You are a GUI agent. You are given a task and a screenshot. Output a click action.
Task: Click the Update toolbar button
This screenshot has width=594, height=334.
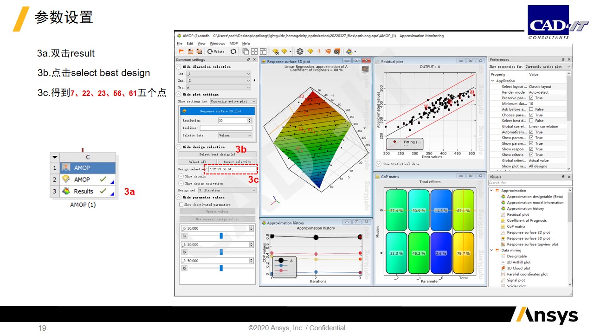(216, 51)
